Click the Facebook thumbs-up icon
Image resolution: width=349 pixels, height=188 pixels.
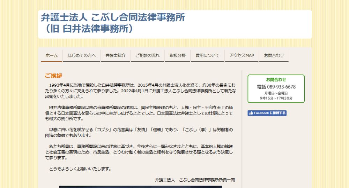251,113
